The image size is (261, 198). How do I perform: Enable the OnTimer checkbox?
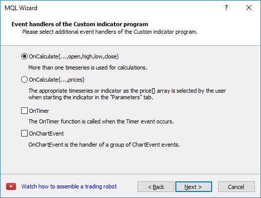click(24, 111)
